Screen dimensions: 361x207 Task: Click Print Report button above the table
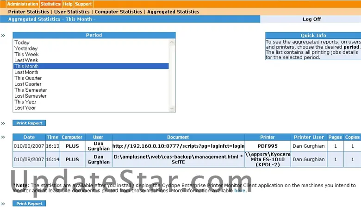(29, 123)
